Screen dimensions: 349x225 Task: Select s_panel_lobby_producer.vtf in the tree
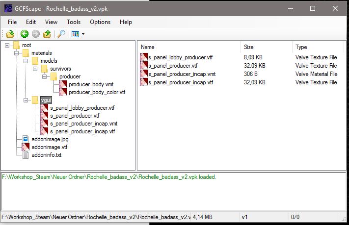pos(82,108)
